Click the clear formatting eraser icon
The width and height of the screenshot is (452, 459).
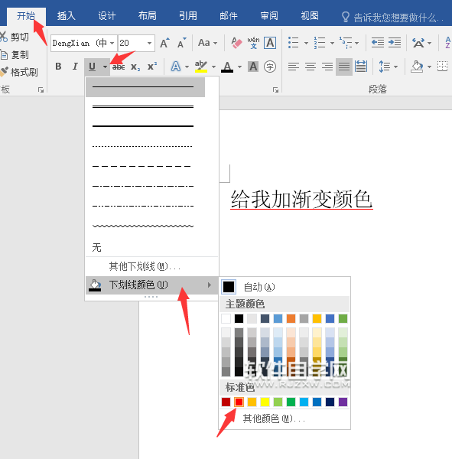(x=237, y=43)
